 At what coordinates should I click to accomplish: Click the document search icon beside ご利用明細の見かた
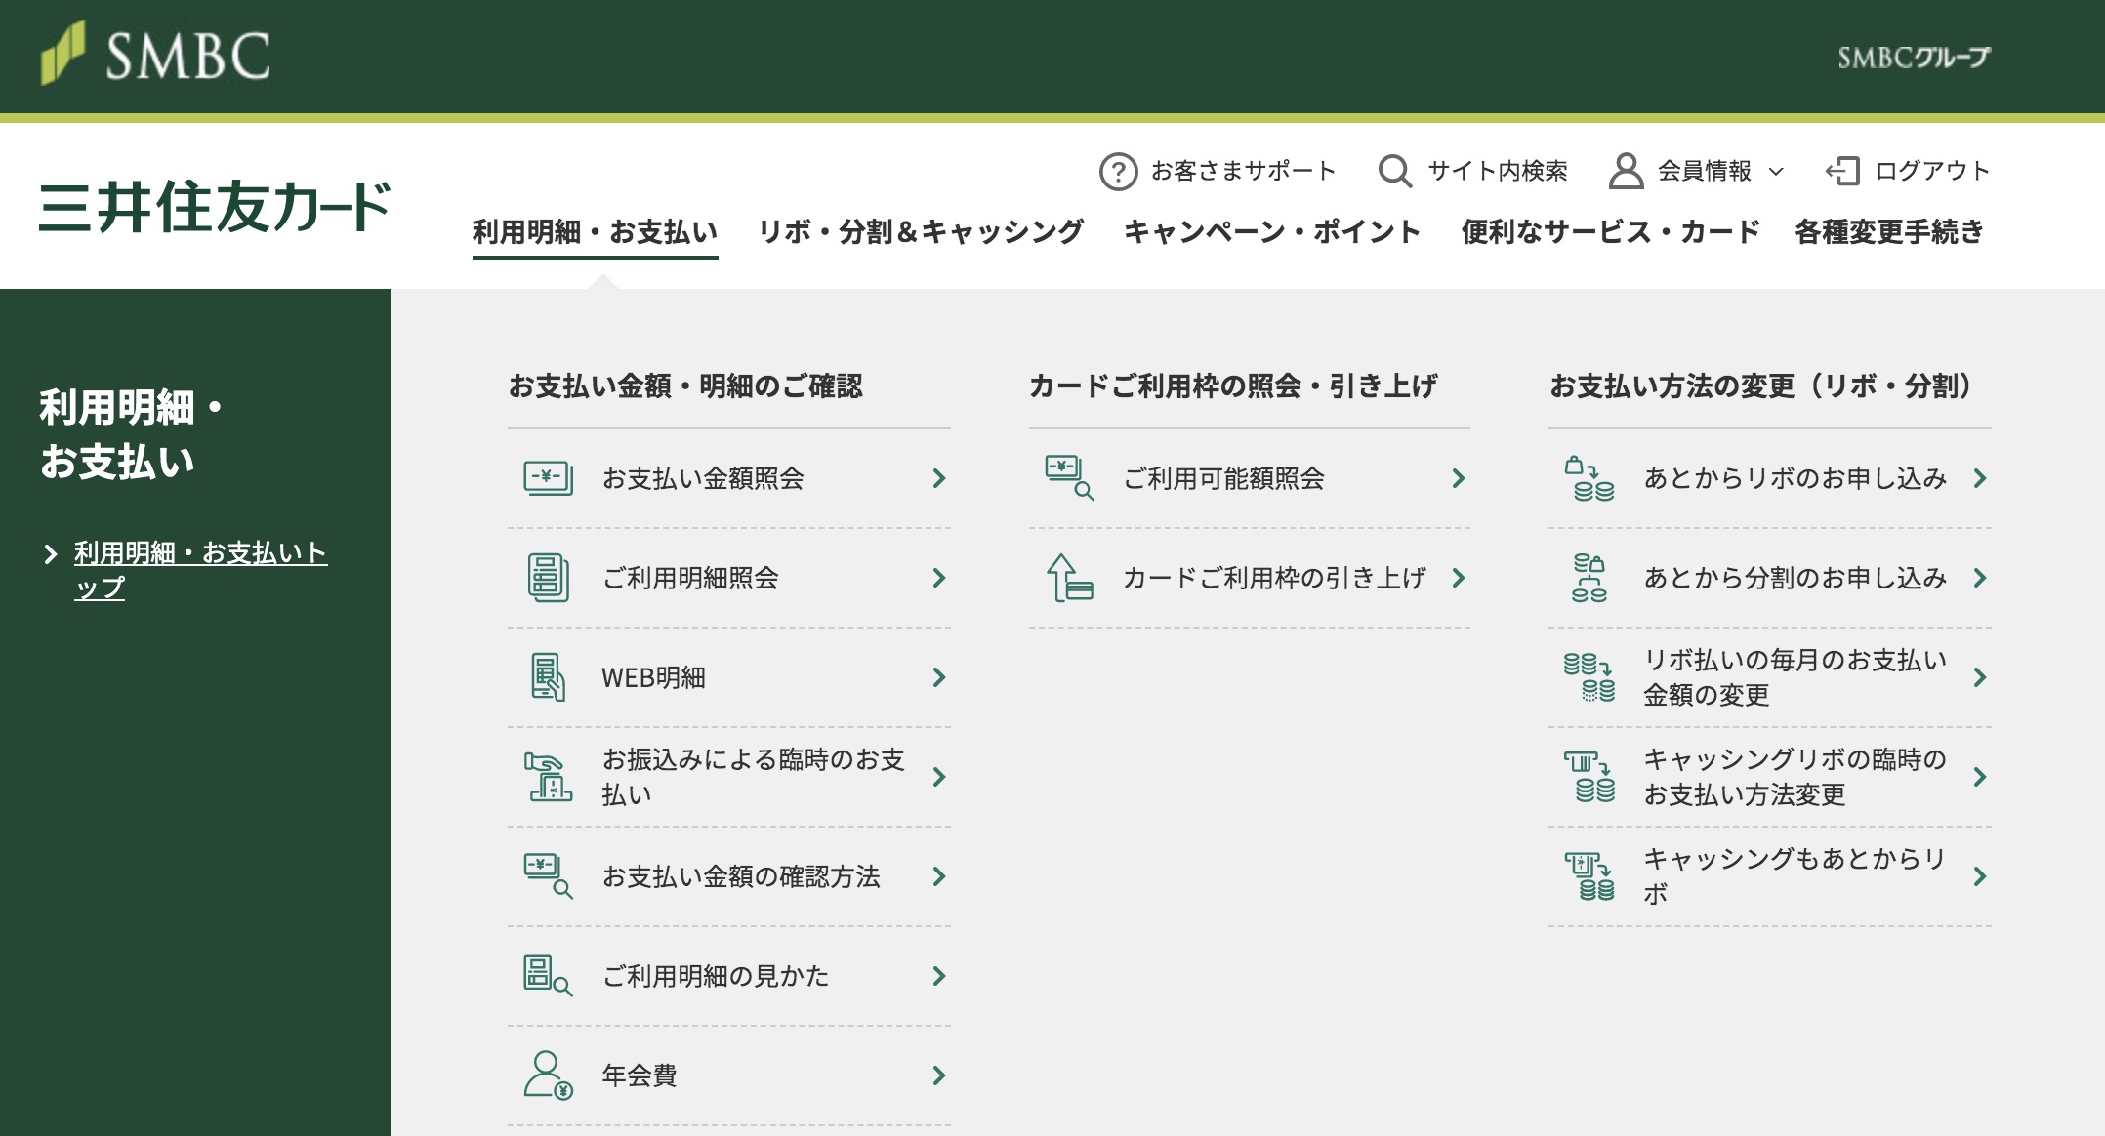tap(548, 976)
